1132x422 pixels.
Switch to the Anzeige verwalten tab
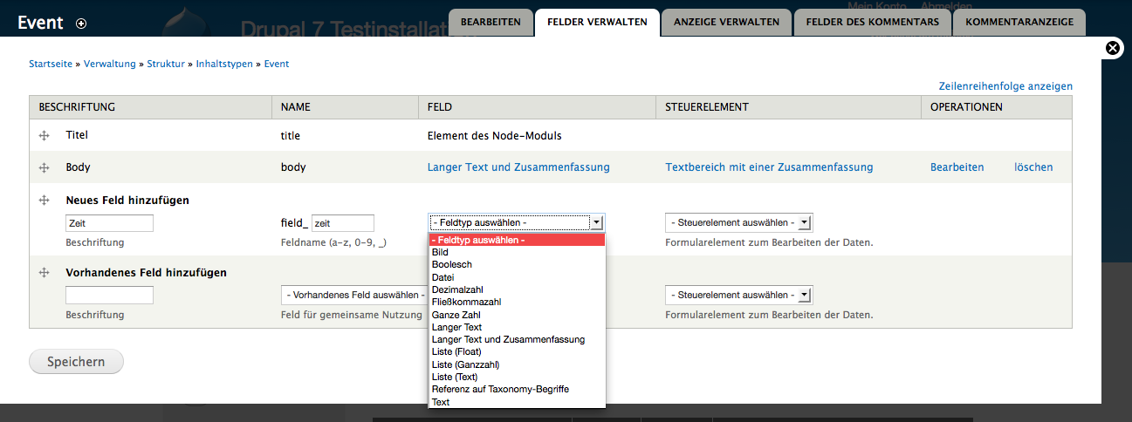pos(726,22)
